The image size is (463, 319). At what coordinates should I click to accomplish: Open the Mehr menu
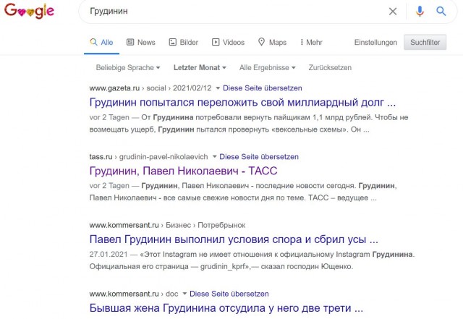[311, 42]
